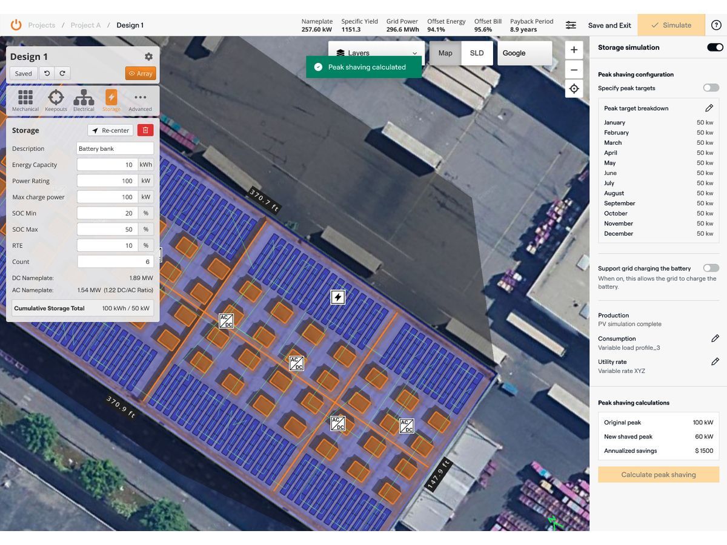Open Design 1 settings gear

(x=148, y=56)
